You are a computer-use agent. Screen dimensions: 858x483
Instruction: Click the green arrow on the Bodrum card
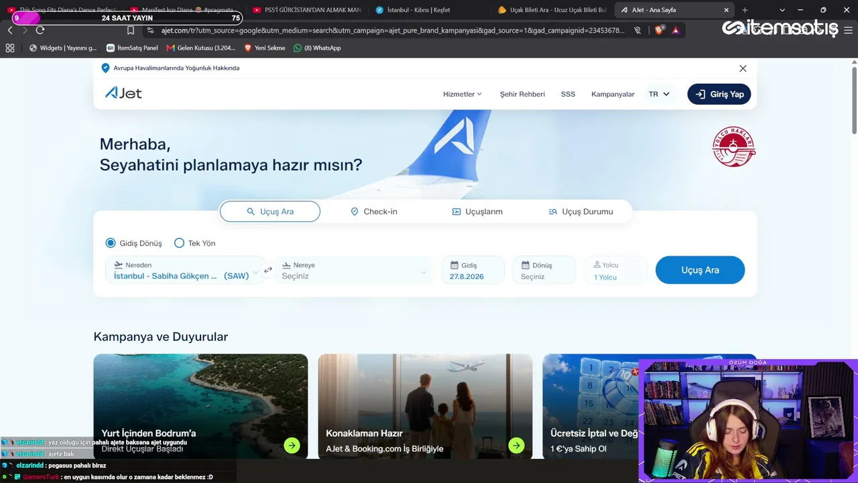point(292,445)
